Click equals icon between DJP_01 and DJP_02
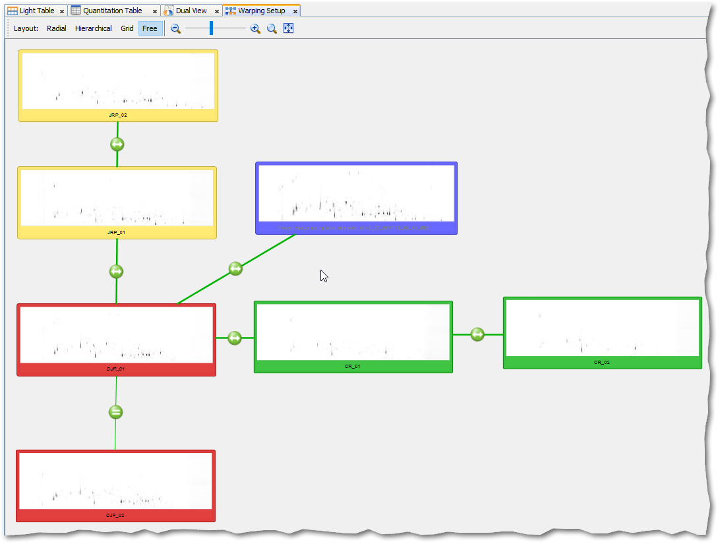The width and height of the screenshot is (720, 544). coord(115,412)
